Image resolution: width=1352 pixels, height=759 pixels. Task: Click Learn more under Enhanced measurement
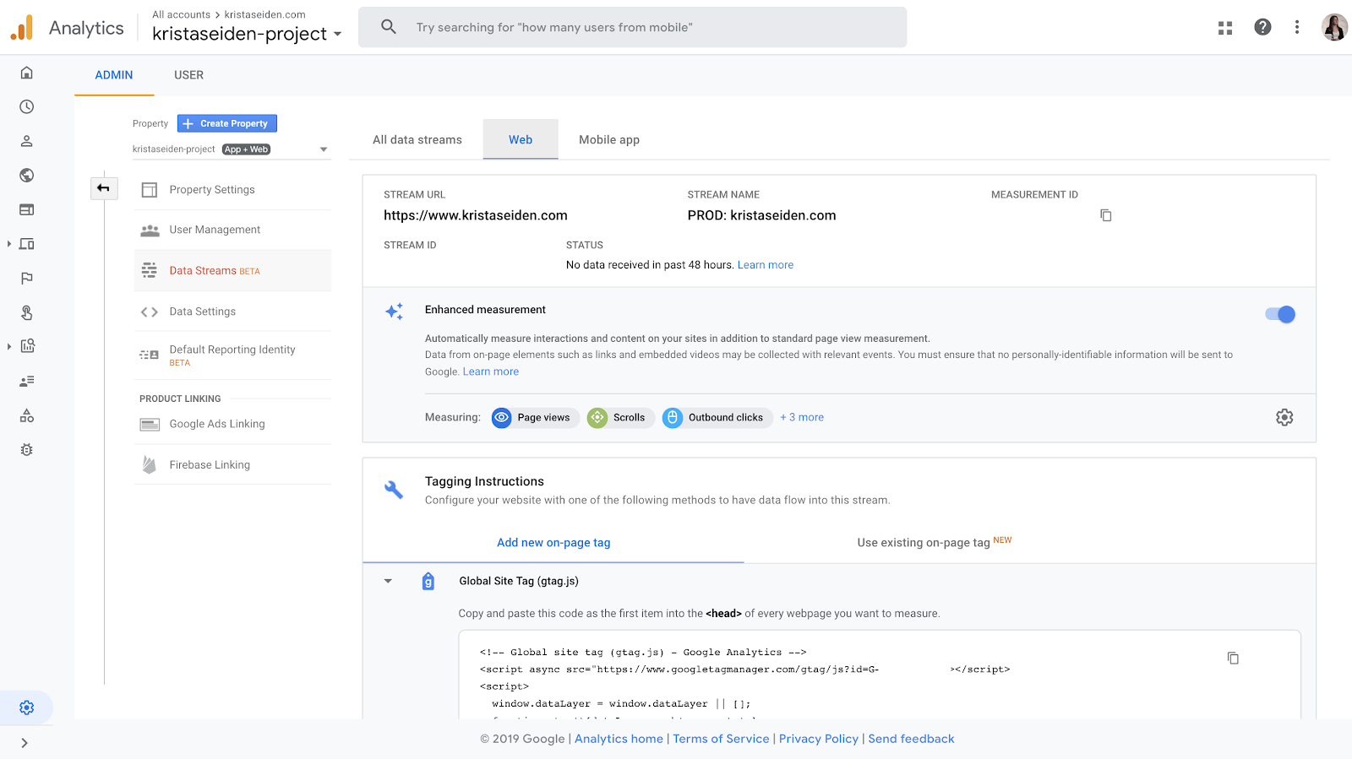click(x=491, y=371)
